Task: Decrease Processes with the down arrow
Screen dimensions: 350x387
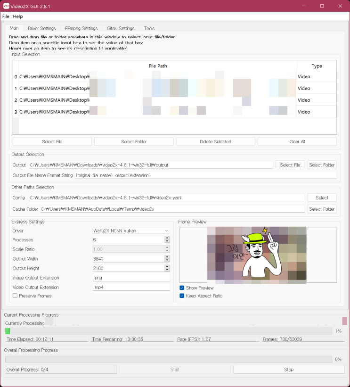Action: click(167, 241)
